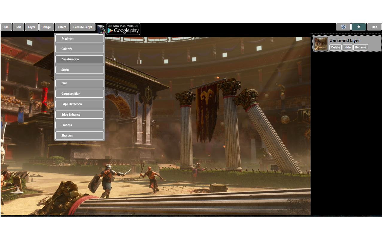Apply the Brigtness filter
Image resolution: width=383 pixels, height=239 pixels.
point(80,38)
